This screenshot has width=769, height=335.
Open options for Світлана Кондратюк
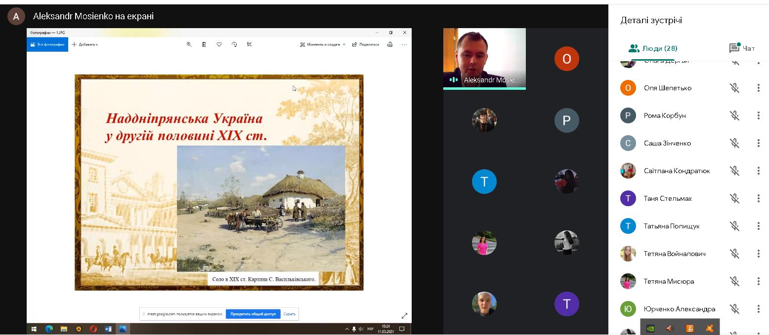(x=758, y=171)
